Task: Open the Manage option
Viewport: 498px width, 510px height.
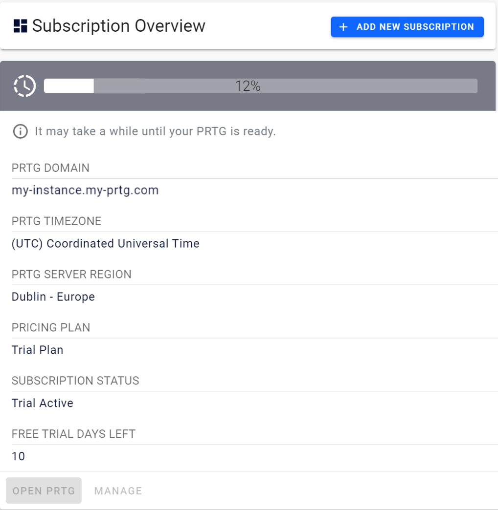Action: (x=118, y=490)
